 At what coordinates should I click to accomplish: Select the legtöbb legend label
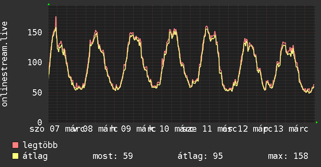pos(41,145)
